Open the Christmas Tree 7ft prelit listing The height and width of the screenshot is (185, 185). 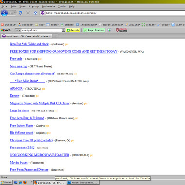point(31,140)
